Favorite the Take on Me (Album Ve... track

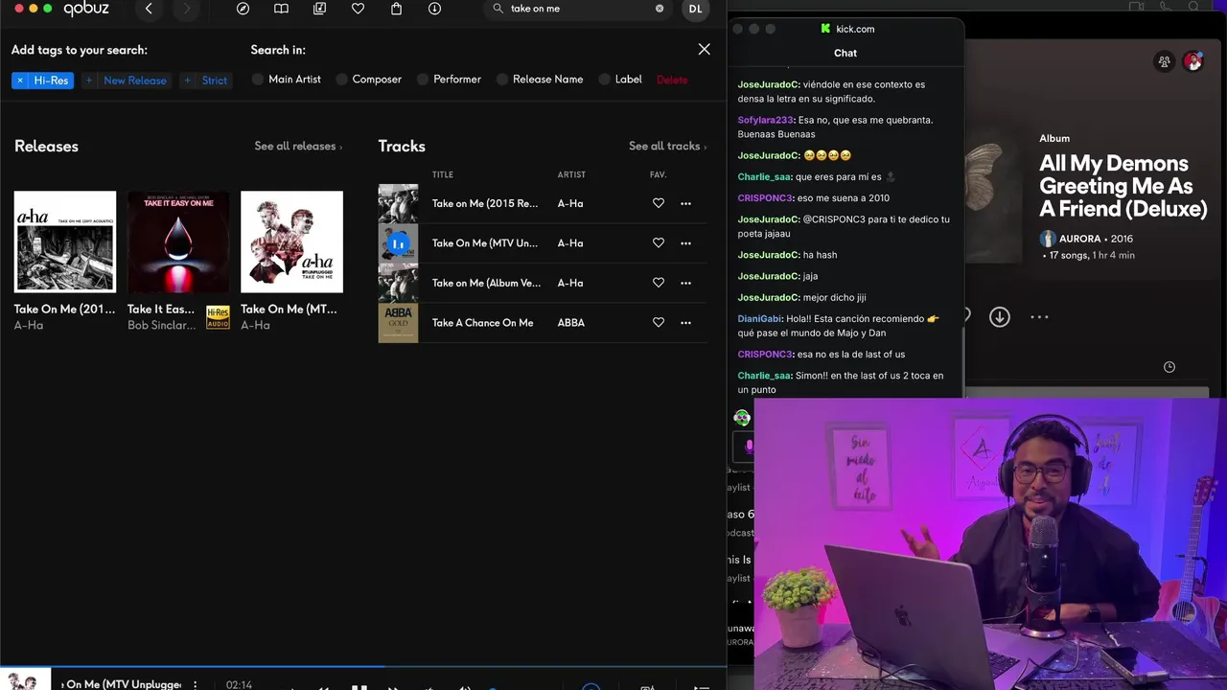(x=659, y=283)
